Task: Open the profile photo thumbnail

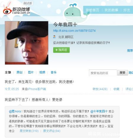Action: tap(27, 43)
